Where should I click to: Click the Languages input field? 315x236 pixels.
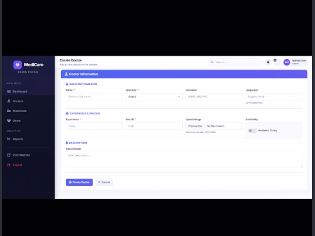[274, 96]
